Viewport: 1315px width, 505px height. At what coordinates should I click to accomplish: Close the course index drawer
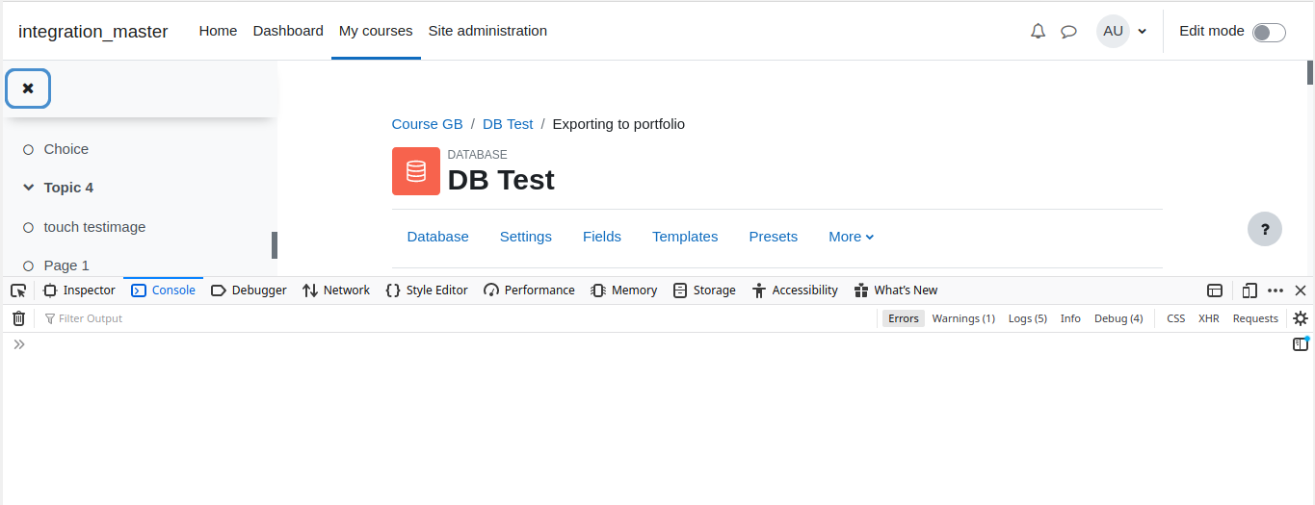point(28,88)
